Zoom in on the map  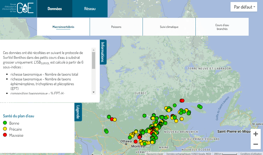point(255,134)
